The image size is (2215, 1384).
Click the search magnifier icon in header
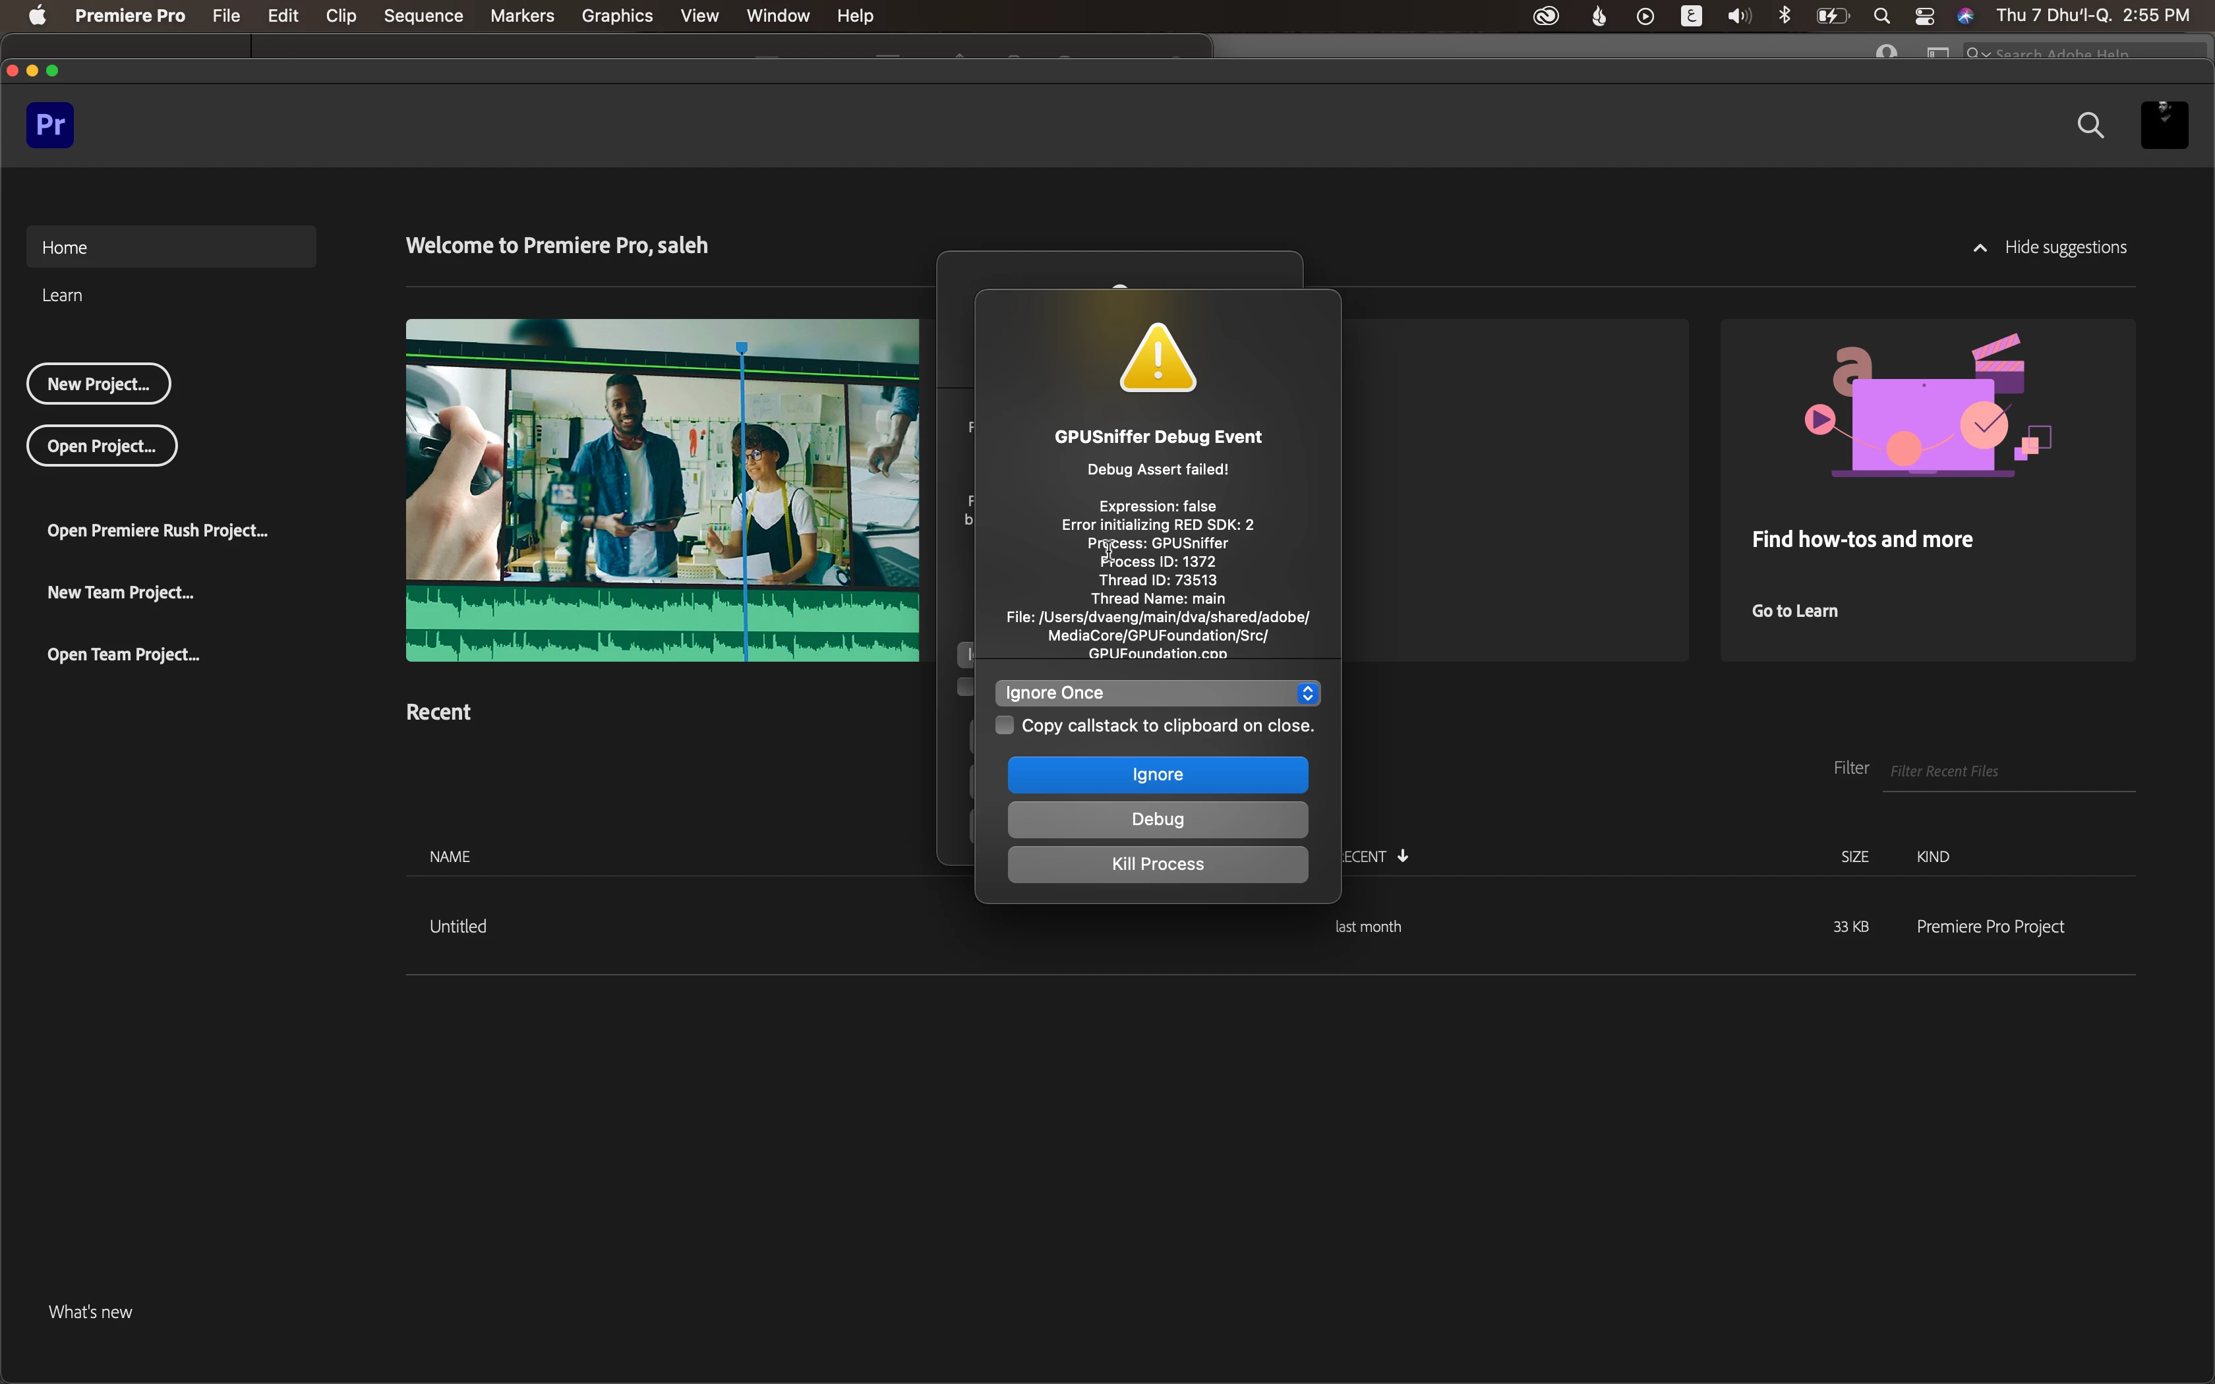coord(2090,125)
